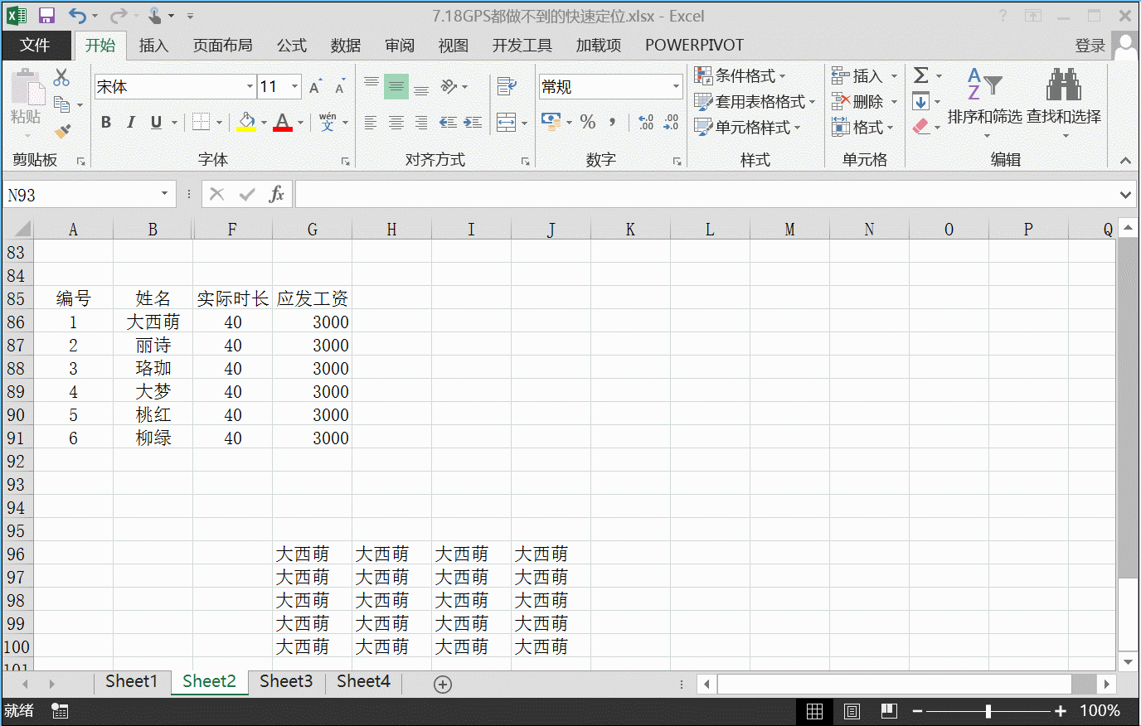Screen dimensions: 1141x726
Task: Click the AutoSum Σ icon
Action: (x=923, y=75)
